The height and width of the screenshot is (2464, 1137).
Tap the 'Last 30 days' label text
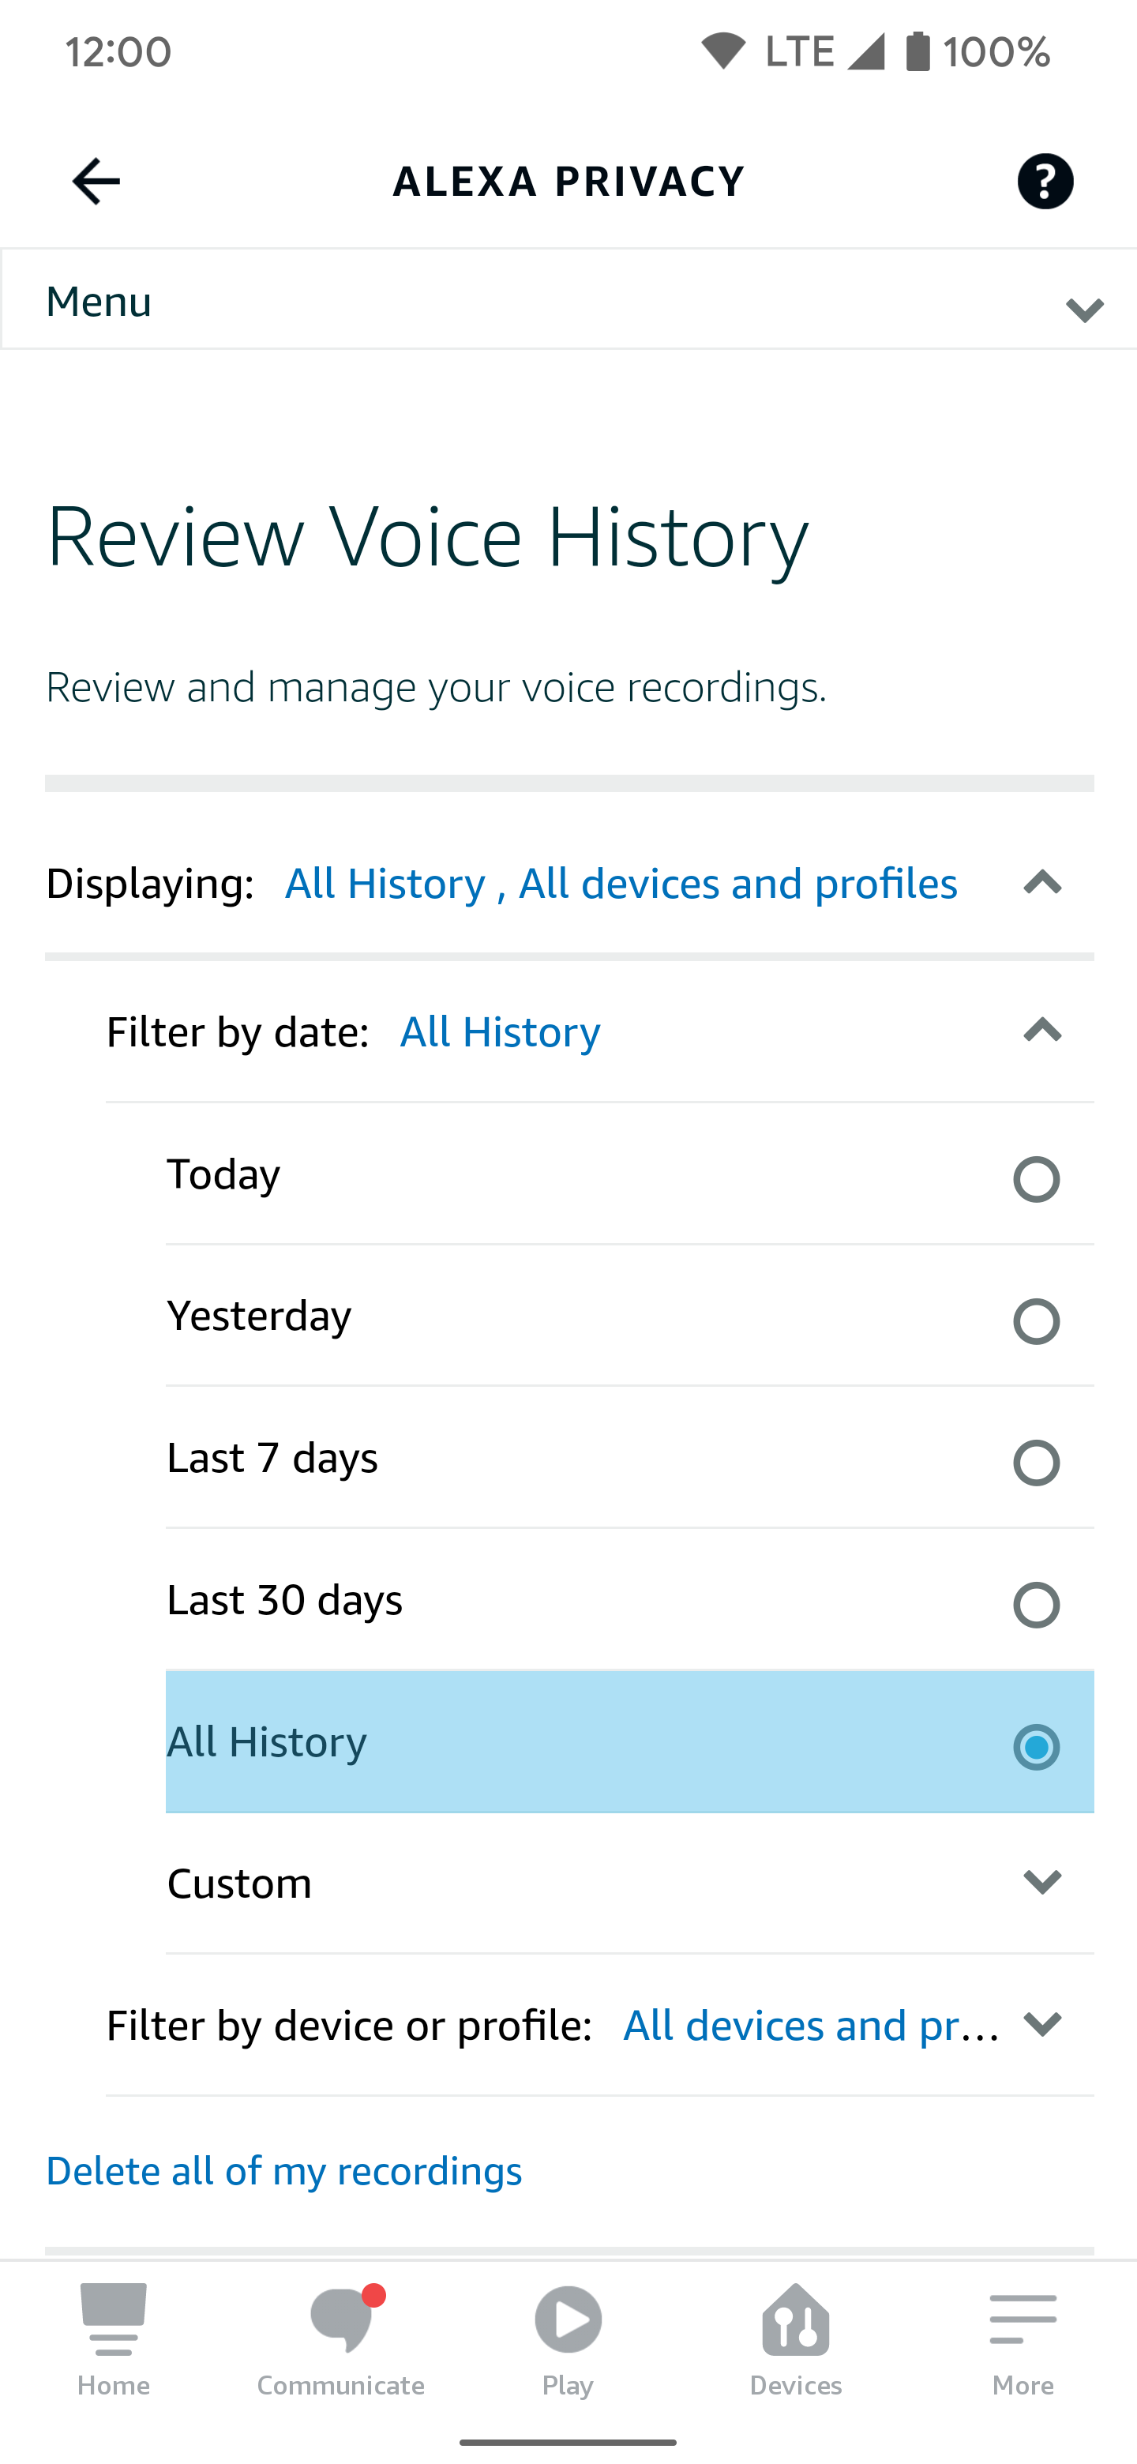[x=285, y=1600]
